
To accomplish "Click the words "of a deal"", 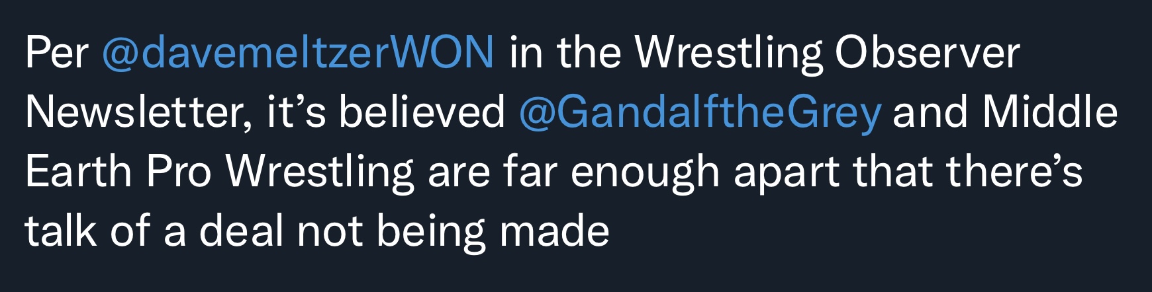I will coord(196,231).
